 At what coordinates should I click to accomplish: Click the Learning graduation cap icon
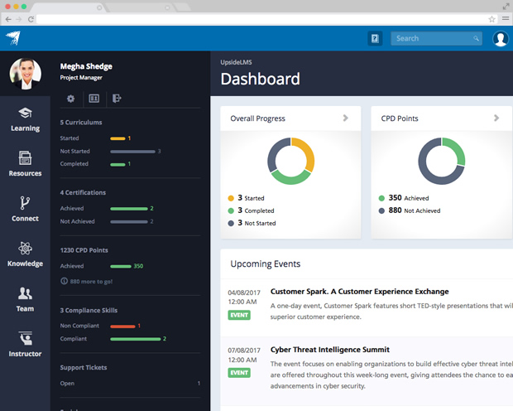(25, 113)
